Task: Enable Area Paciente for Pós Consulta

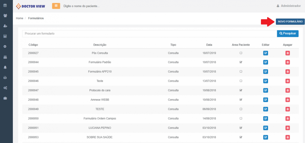Action: tap(241, 53)
